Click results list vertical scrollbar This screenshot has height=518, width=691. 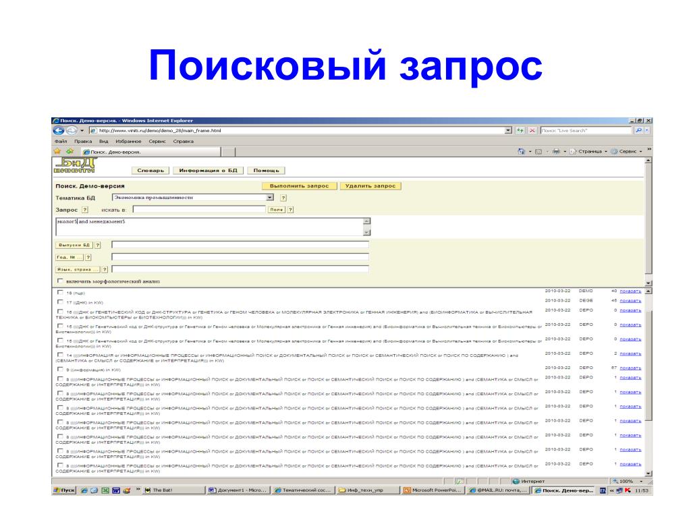click(x=648, y=382)
